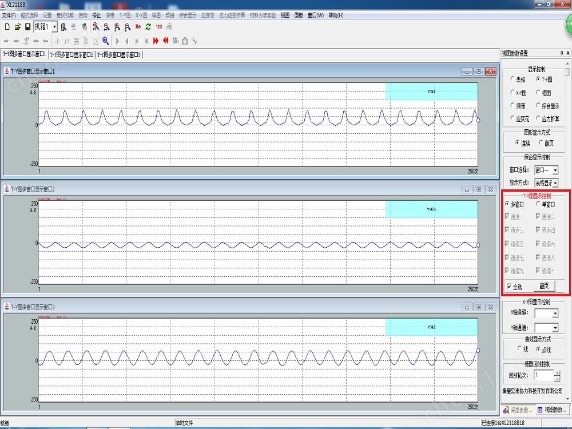Click the grey play-forward triangle icon
The image size is (572, 429).
117,41
